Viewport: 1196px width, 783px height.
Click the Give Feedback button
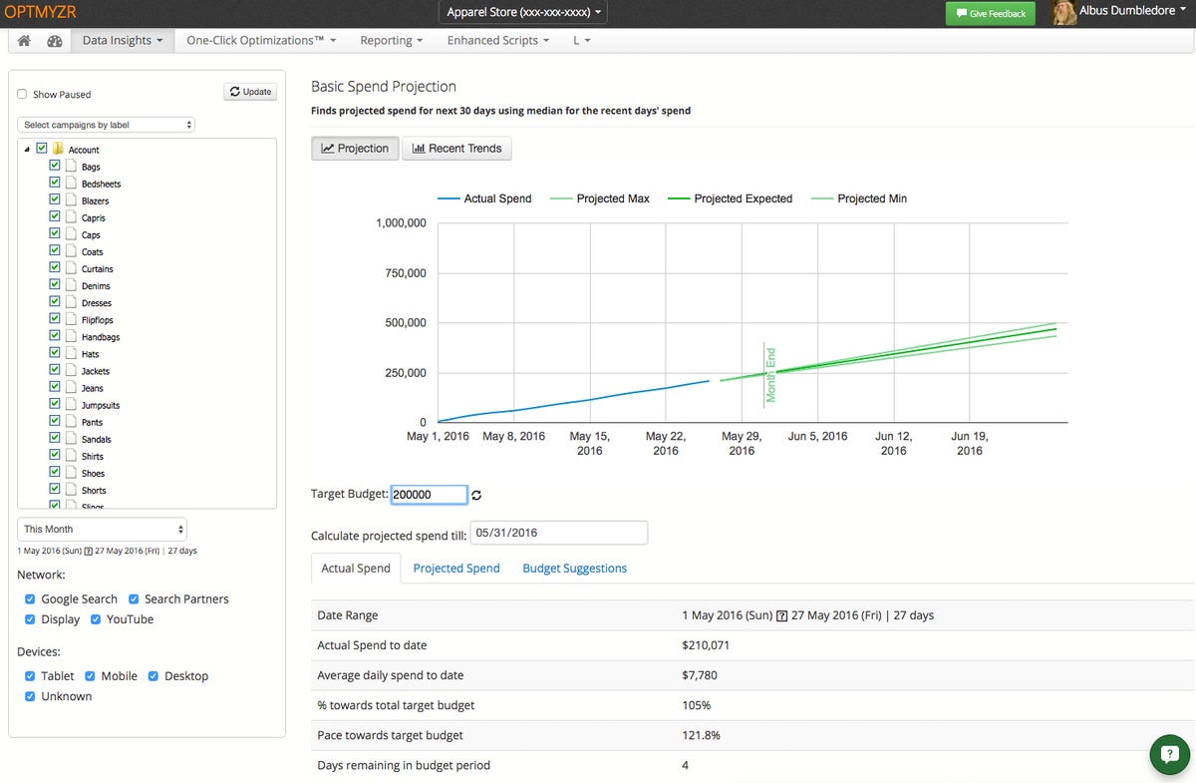(990, 13)
